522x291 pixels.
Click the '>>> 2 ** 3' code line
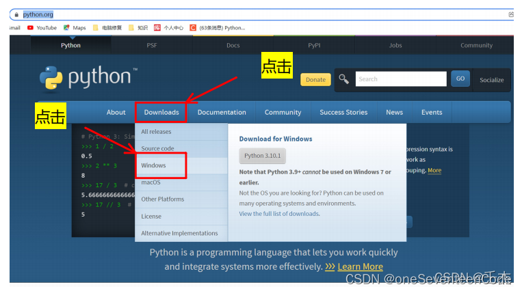point(99,165)
